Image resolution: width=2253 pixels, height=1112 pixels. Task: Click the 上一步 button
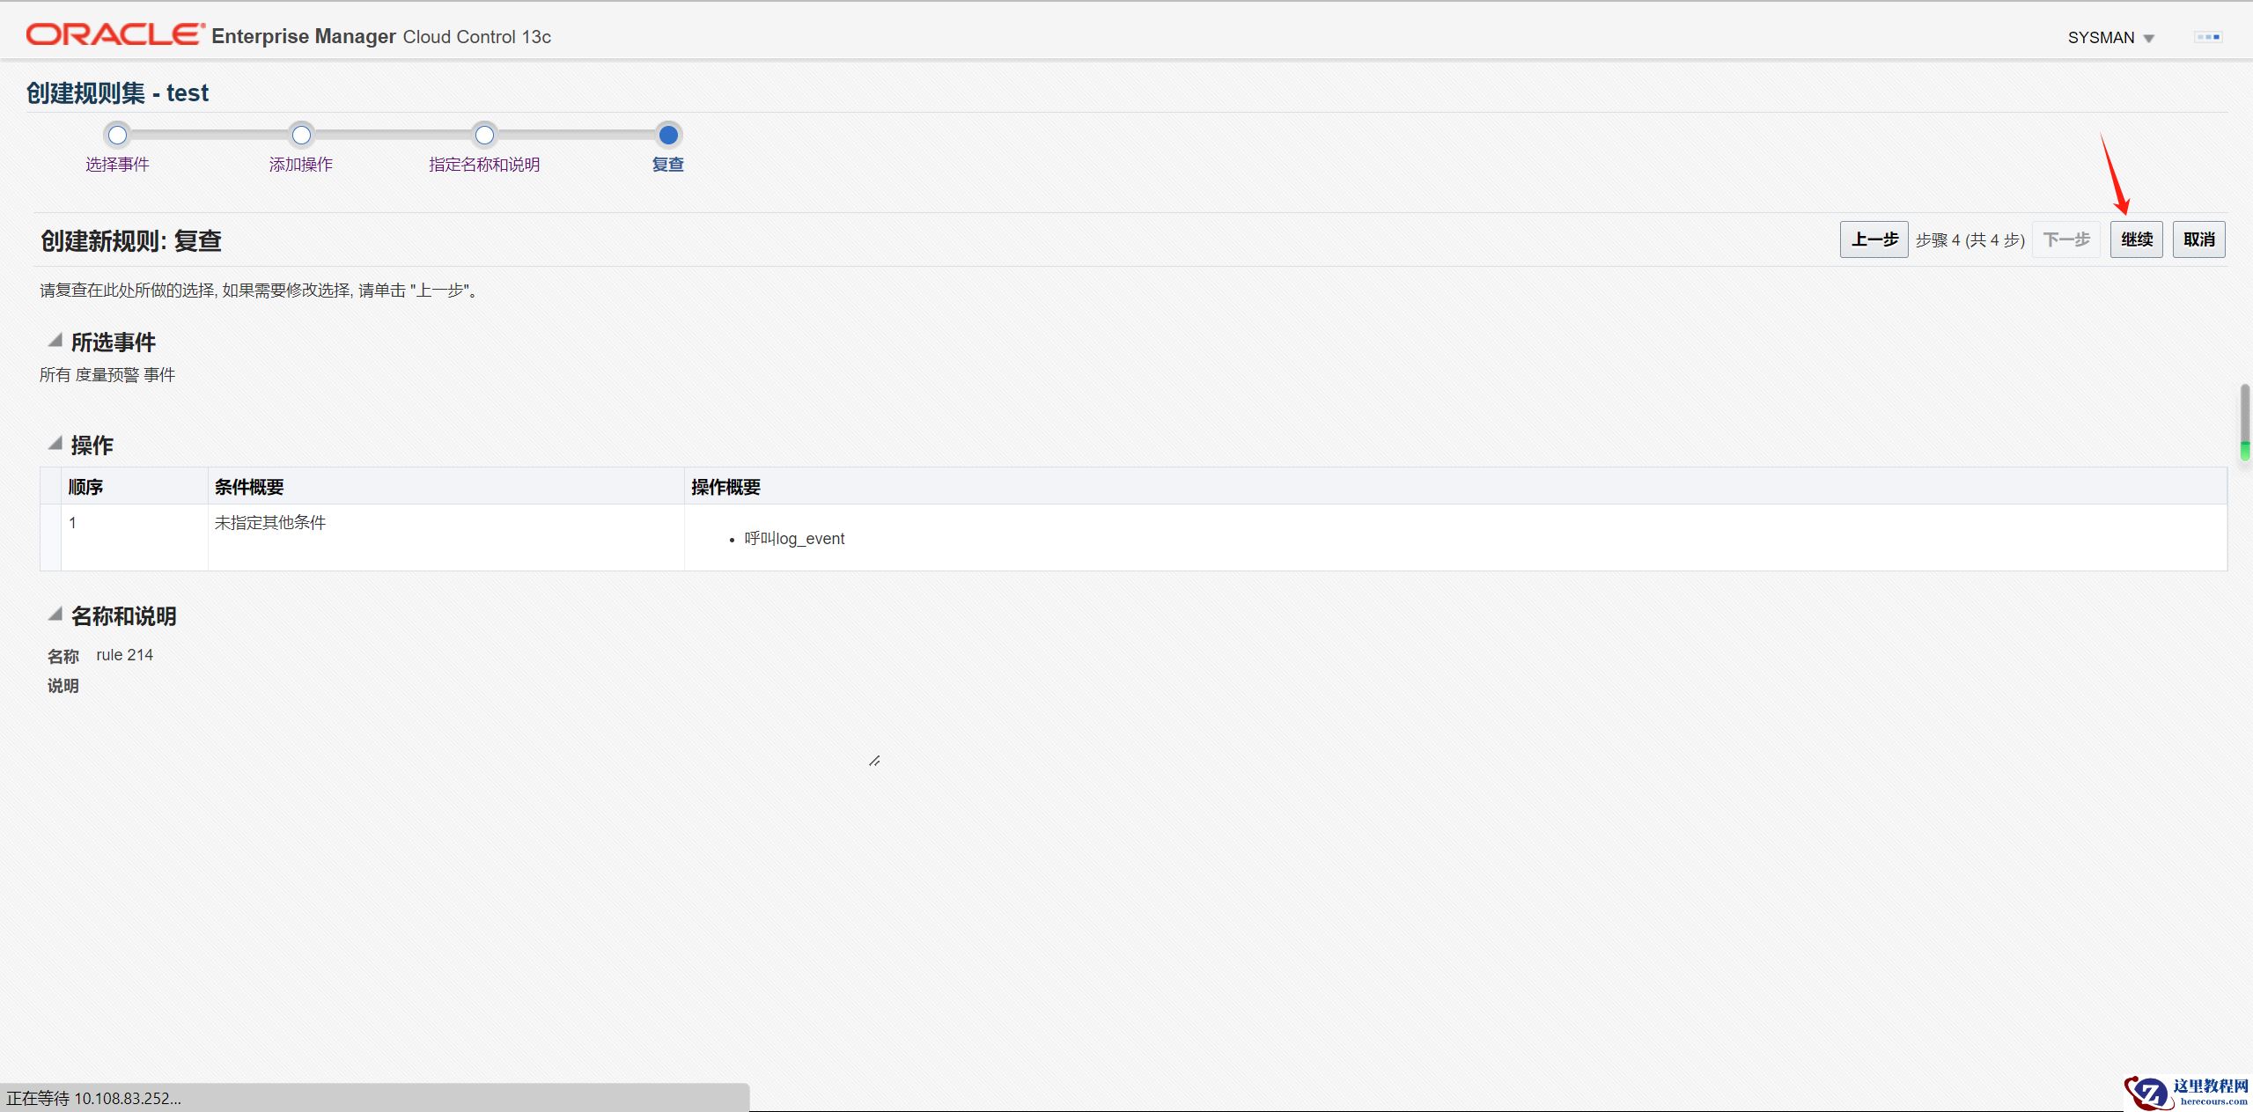click(x=1874, y=239)
